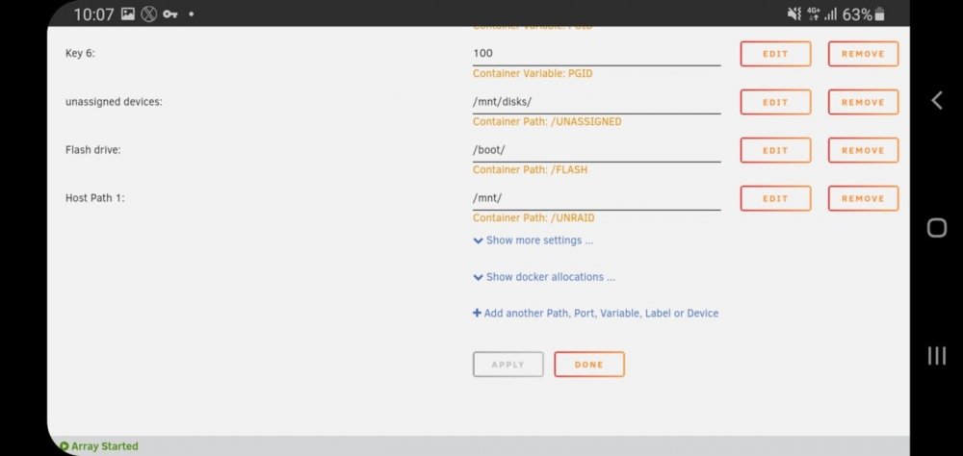Edit the unassigned devices path
Screen dimensions: 963x456
pyautogui.click(x=775, y=103)
